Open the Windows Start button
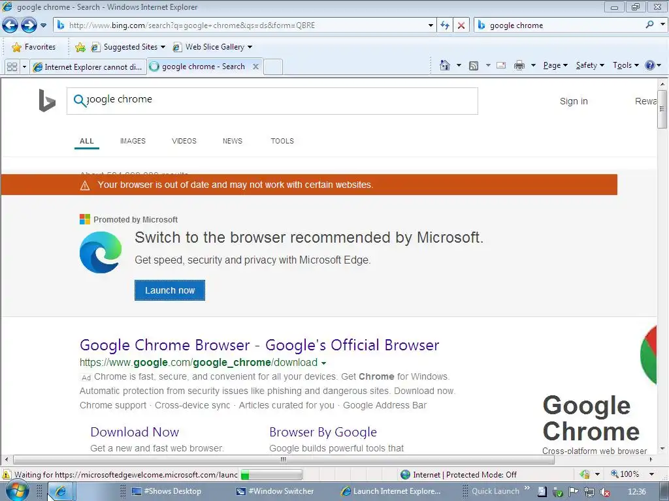 click(16, 491)
